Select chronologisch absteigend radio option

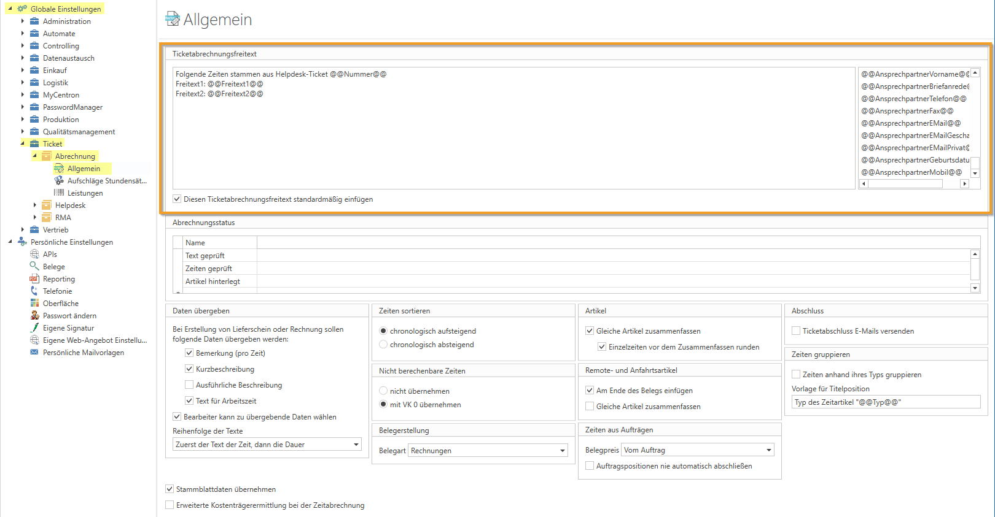(383, 345)
